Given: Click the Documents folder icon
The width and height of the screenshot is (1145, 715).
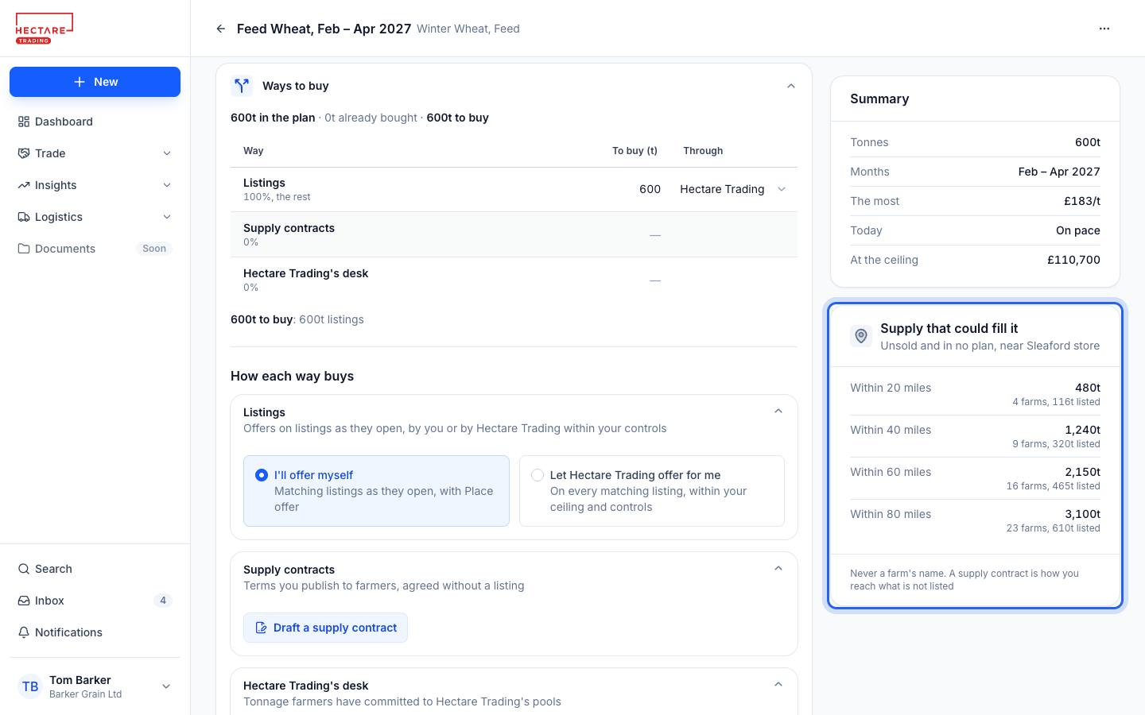Looking at the screenshot, I should point(24,249).
